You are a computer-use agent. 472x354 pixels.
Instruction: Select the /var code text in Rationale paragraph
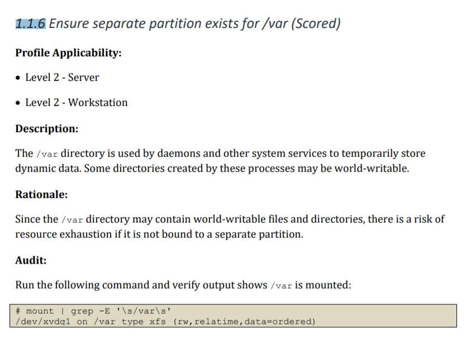pyautogui.click(x=72, y=219)
